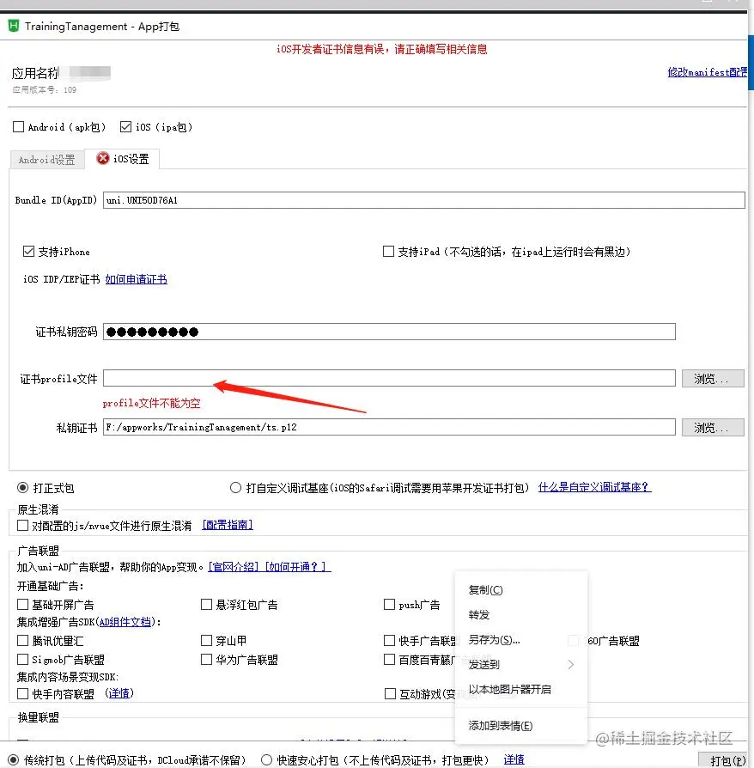
Task: Click the red error icon on iOS设置 tab
Action: pos(103,158)
